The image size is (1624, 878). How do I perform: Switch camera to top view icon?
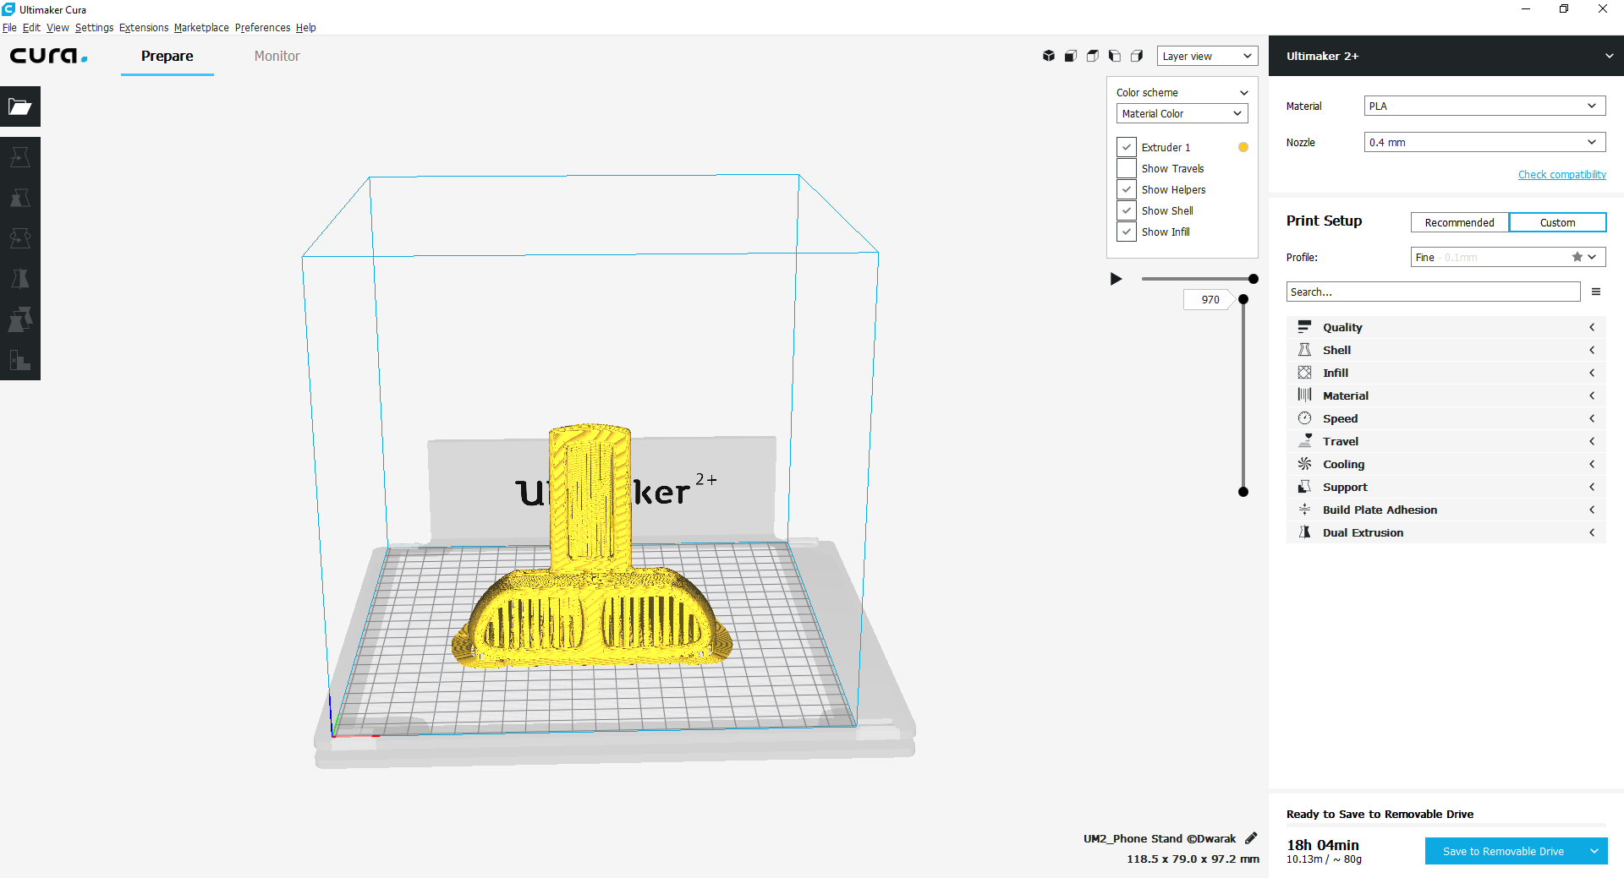click(1093, 56)
